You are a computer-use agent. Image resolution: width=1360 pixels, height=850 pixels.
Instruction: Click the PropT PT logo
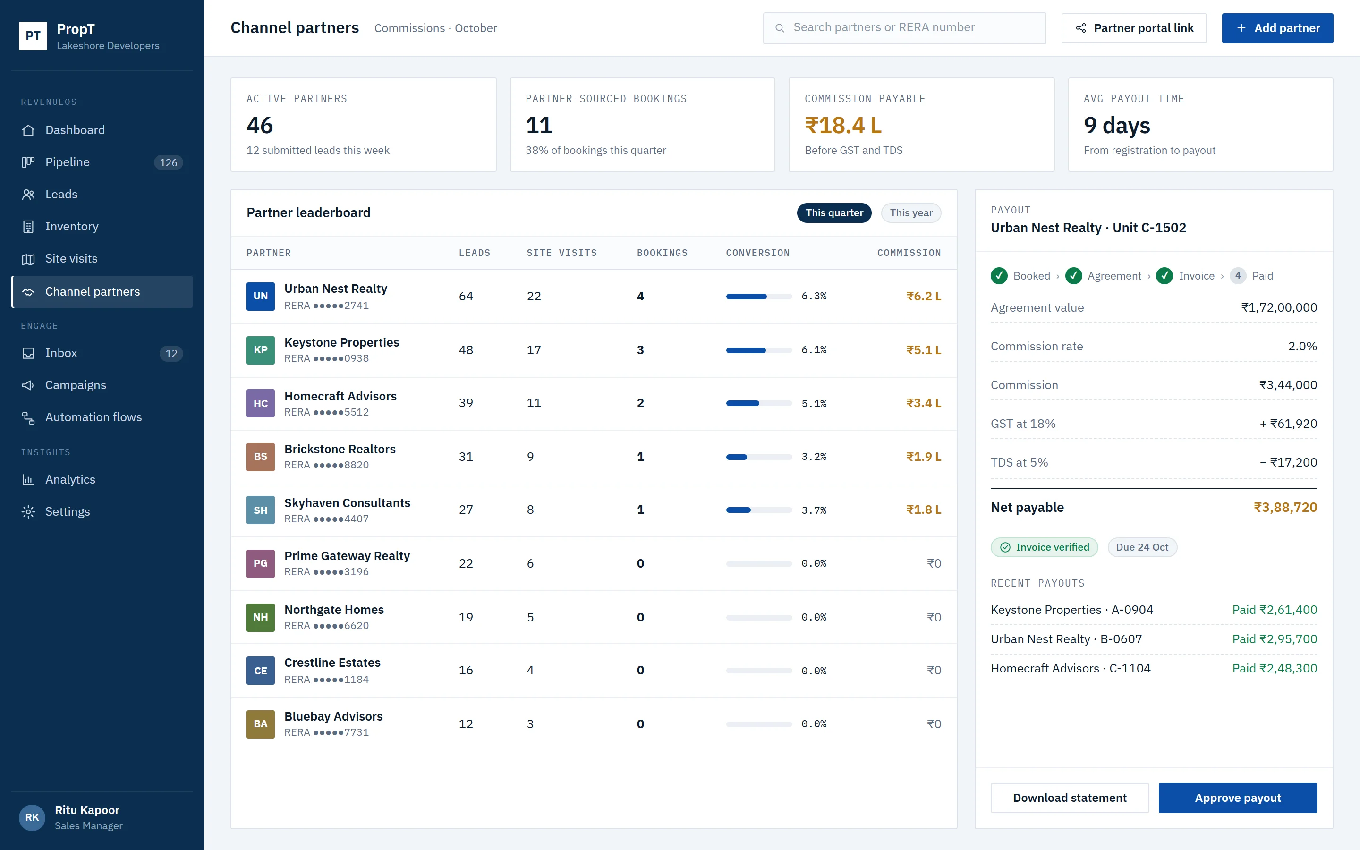[x=33, y=36]
